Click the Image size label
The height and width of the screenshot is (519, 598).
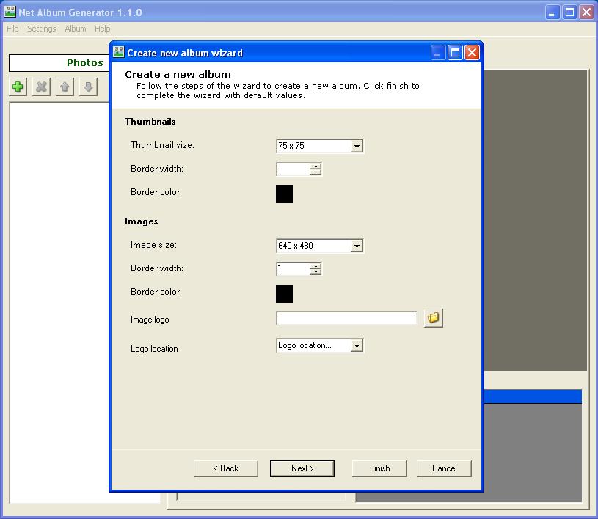tap(153, 245)
